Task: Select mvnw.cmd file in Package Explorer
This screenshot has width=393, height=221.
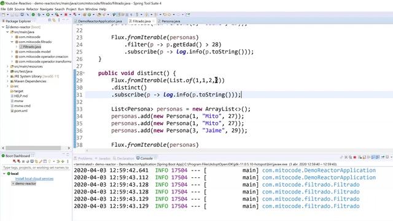Action: point(22,106)
